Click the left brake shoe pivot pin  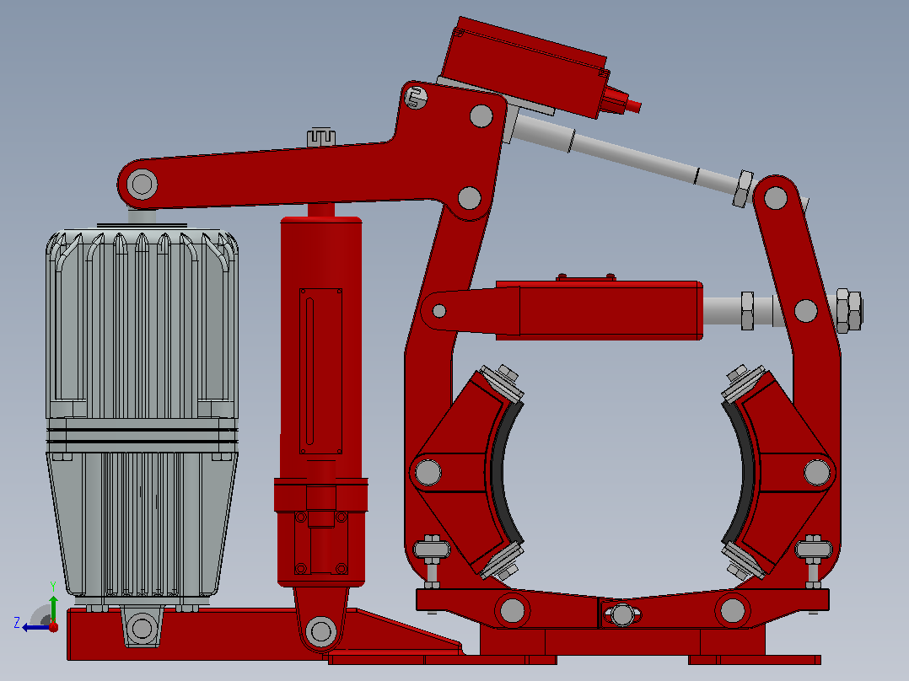point(428,472)
